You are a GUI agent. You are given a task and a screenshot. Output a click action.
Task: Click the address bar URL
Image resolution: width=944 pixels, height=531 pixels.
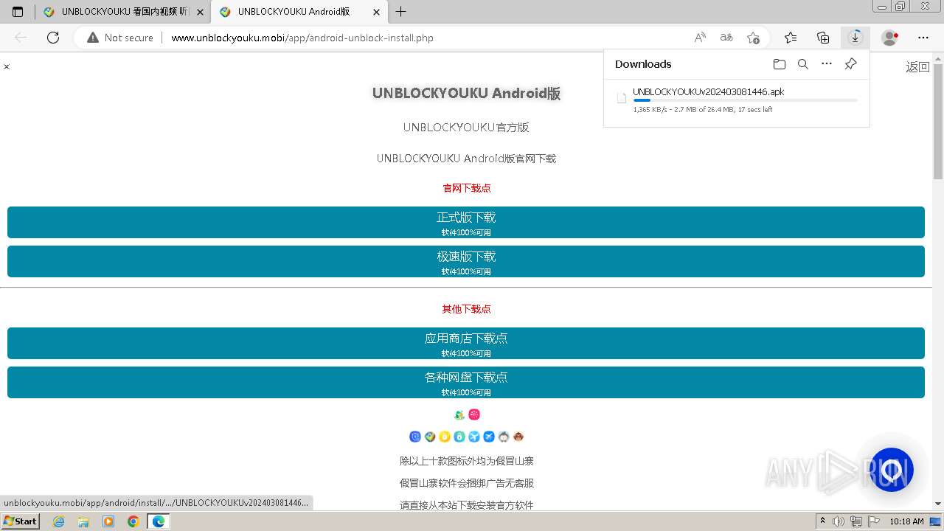click(302, 38)
